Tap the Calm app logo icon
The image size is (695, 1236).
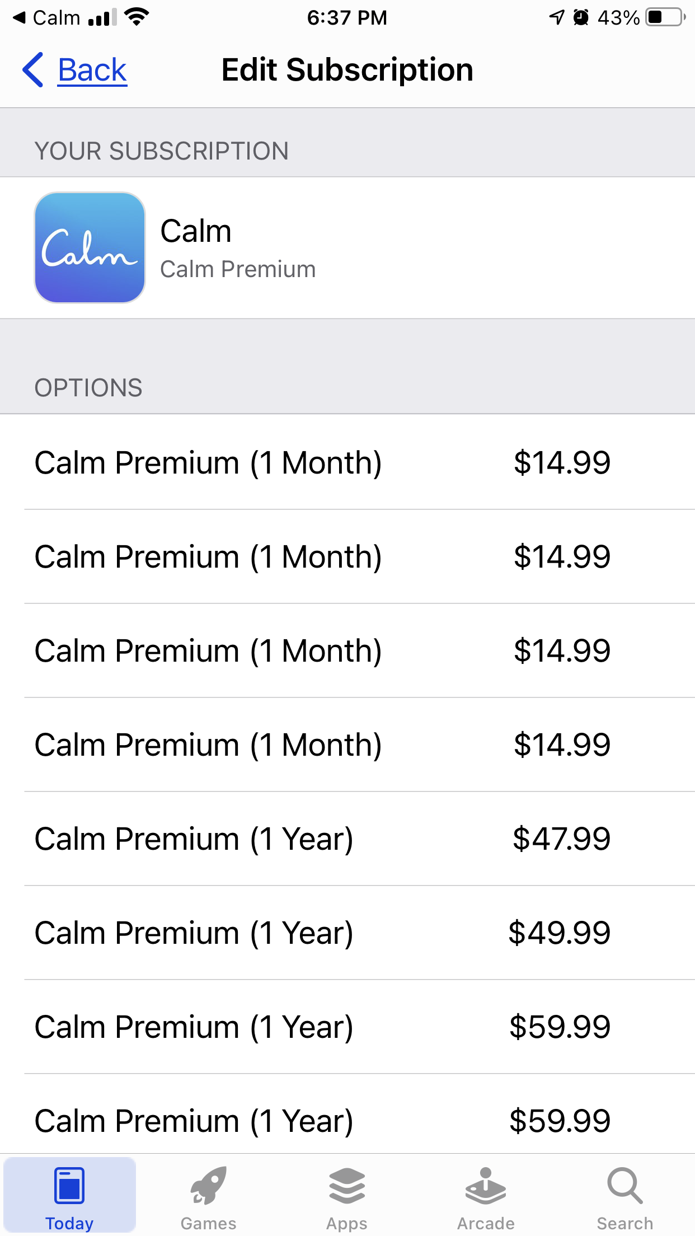point(90,248)
